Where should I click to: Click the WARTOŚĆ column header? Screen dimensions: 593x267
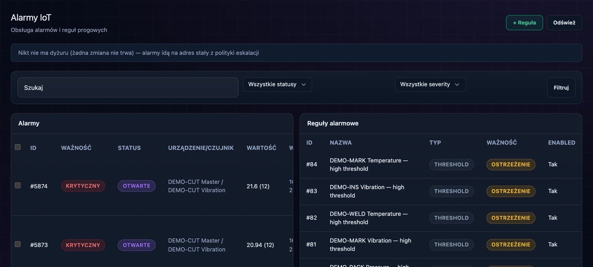click(262, 148)
